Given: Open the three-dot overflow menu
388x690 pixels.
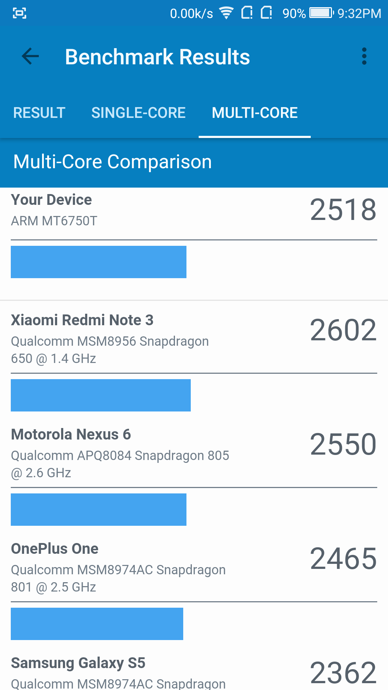Looking at the screenshot, I should pyautogui.click(x=364, y=56).
